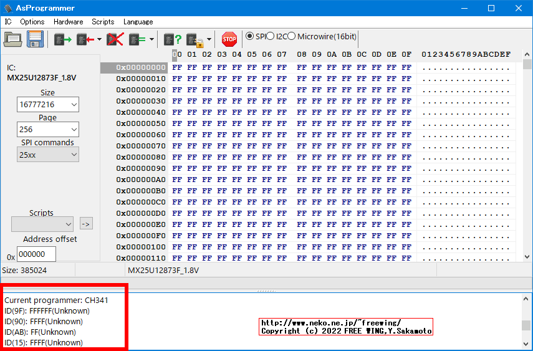Image resolution: width=533 pixels, height=351 pixels.
Task: Minimize the AsProgrammer window
Action: (x=464, y=8)
